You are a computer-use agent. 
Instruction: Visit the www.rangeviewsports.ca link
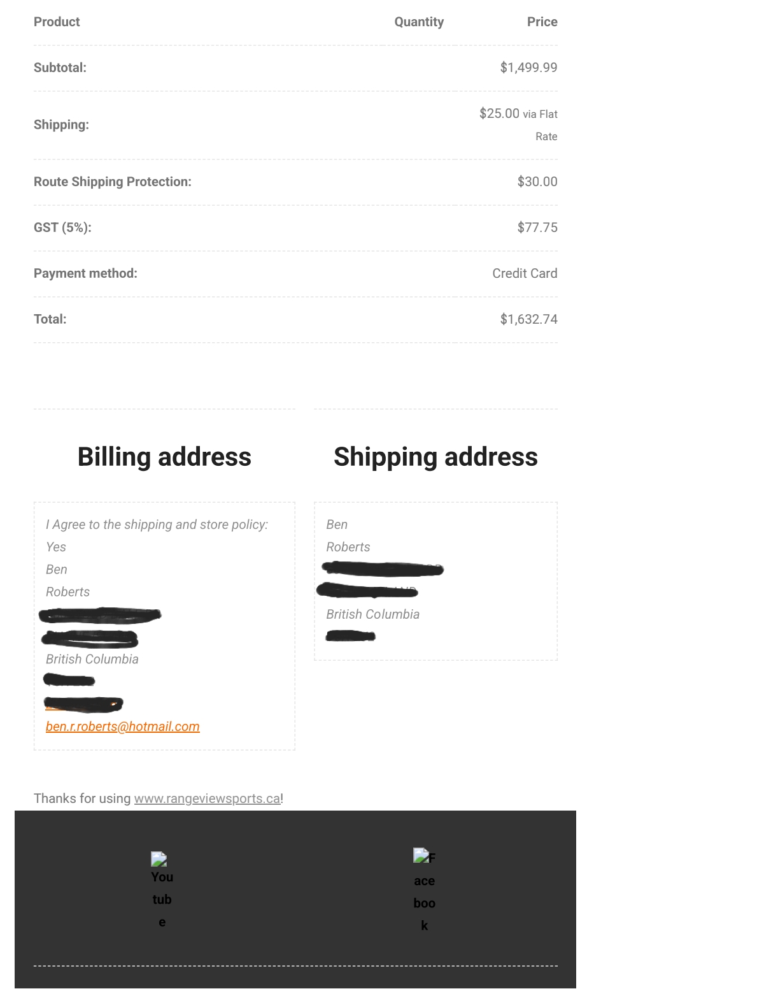(207, 798)
